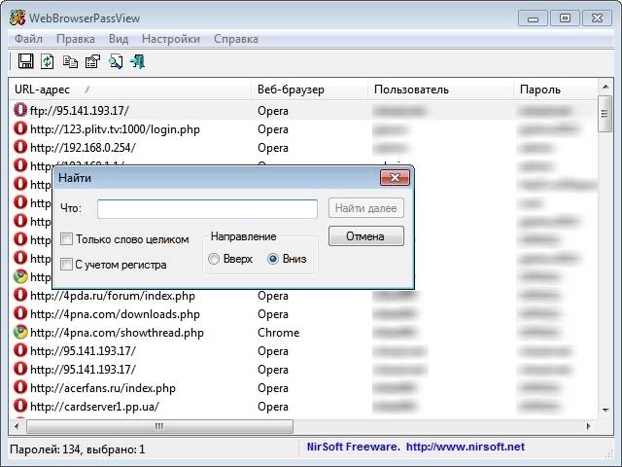Screen dimensions: 622x467
Task: Click the Save selected items floppy icon
Action: point(26,61)
